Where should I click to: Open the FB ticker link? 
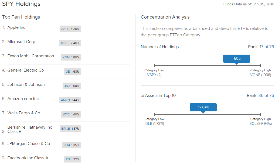point(68,159)
